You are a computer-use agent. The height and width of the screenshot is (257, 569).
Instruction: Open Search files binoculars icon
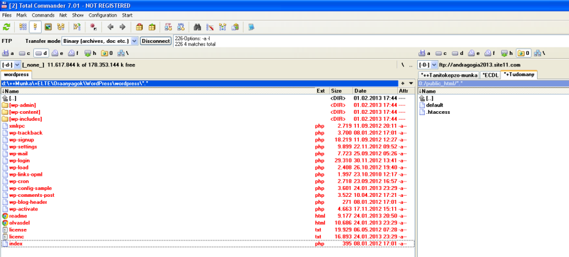tap(197, 27)
